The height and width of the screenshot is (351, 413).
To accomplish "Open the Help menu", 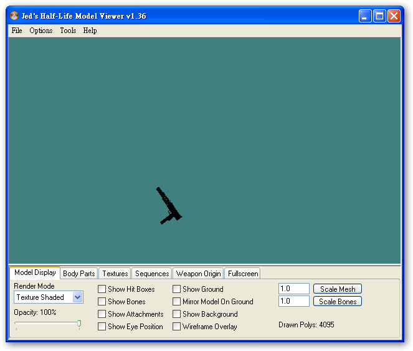I will tap(90, 31).
